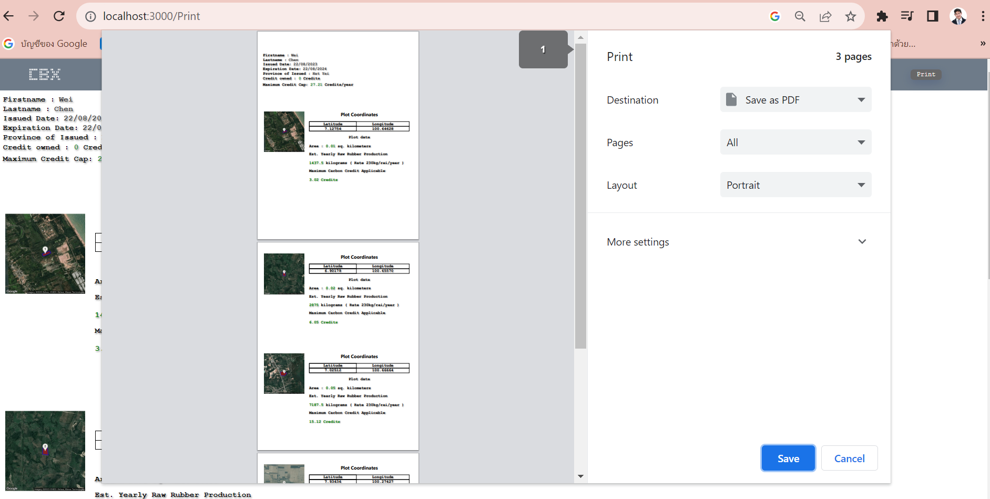Open the Extensions puzzle menu
Viewport: 990px width, 499px height.
click(882, 16)
